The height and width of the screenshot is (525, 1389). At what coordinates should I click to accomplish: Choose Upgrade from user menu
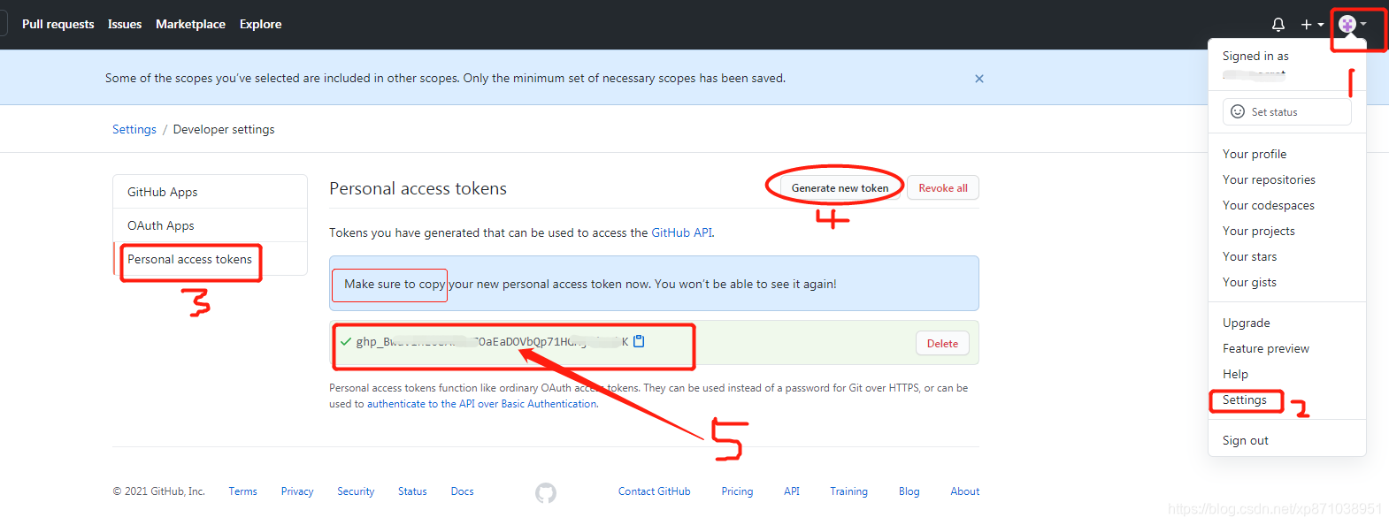click(x=1247, y=323)
